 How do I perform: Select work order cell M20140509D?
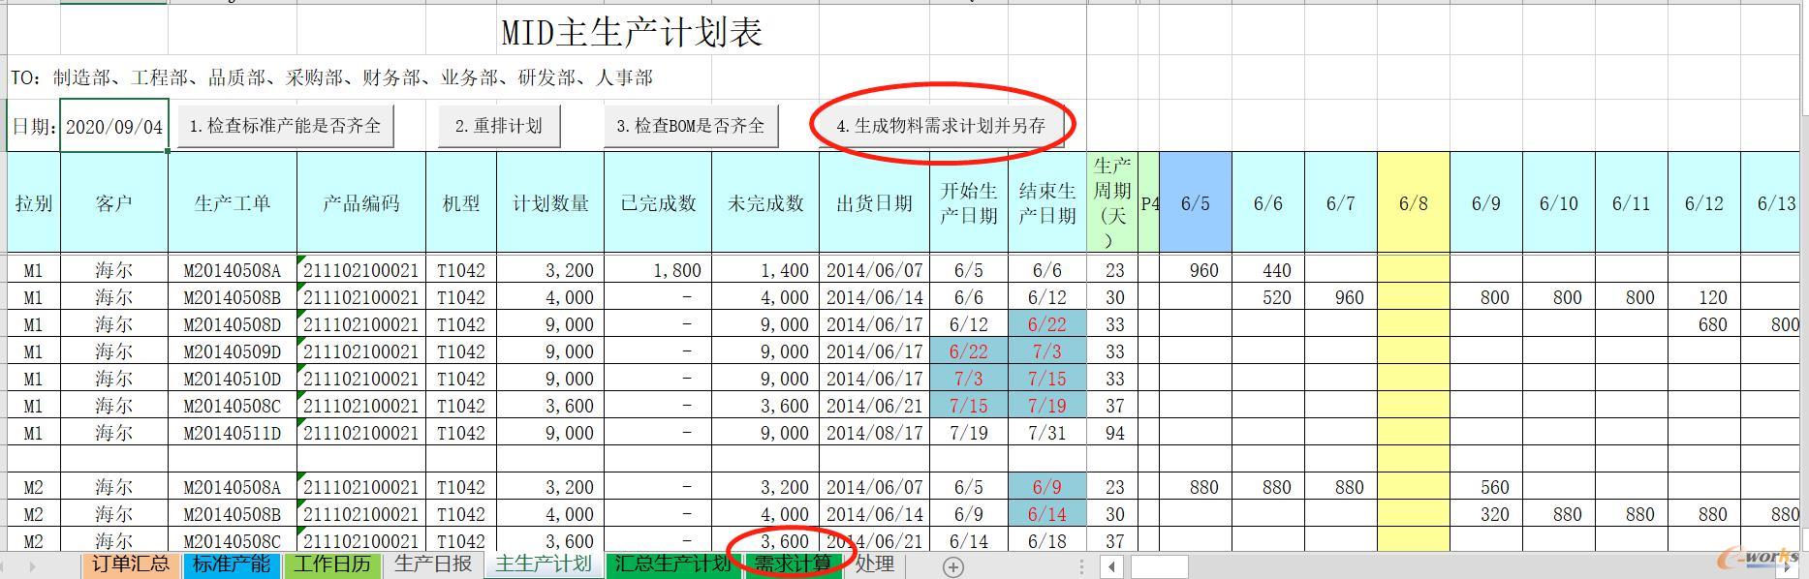(x=233, y=351)
